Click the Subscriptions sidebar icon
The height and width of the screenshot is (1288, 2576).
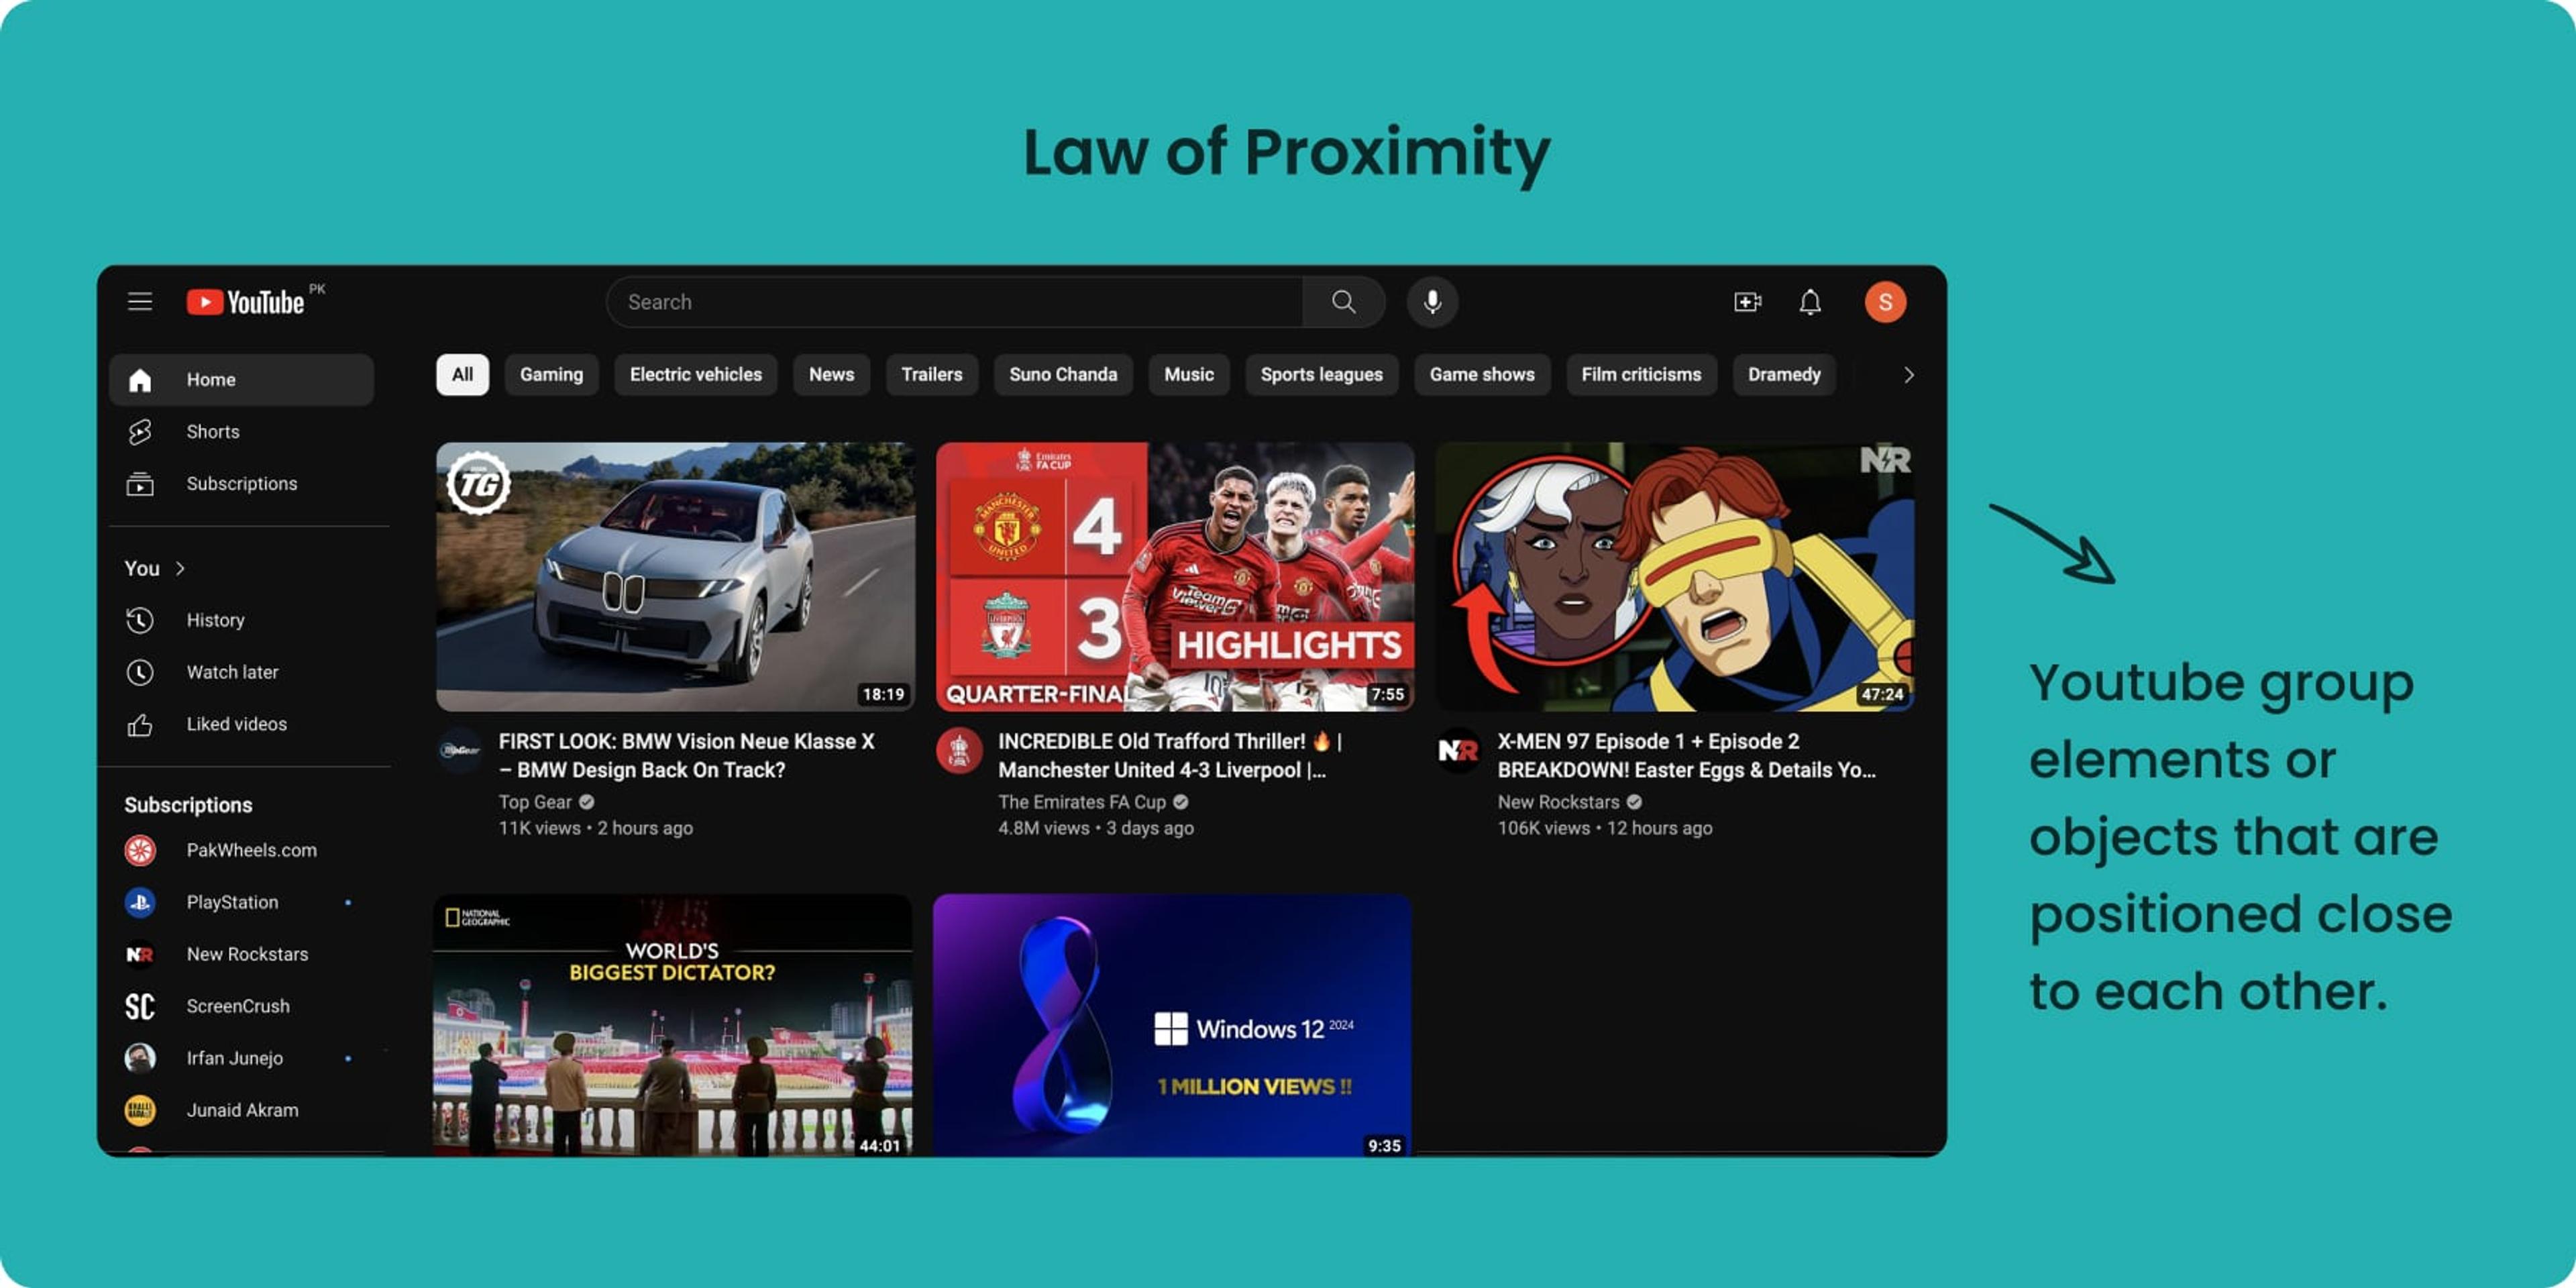tap(140, 484)
